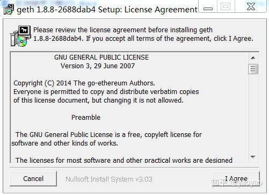Click empty scrollbar track below the thumb

point(253,113)
